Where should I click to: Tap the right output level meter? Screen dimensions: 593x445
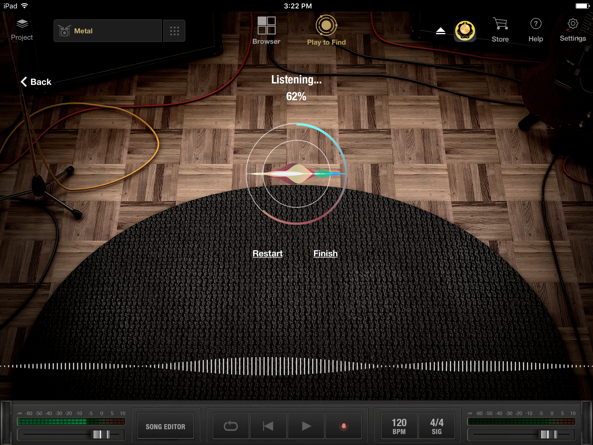click(x=521, y=422)
